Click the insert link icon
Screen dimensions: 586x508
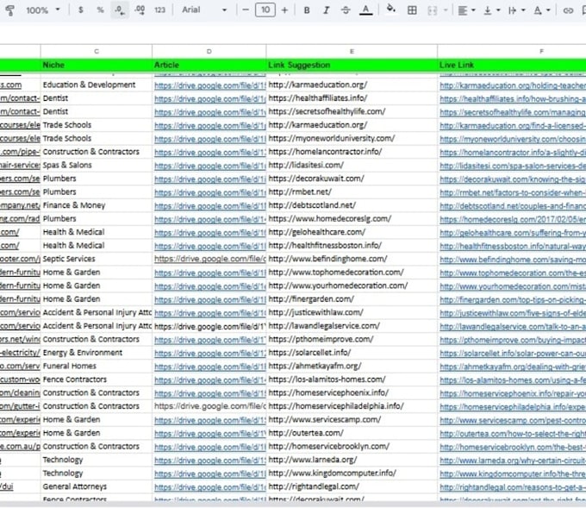coord(569,10)
